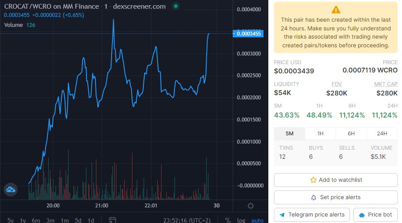Click the Price bot button
402x223 pixels.
pyautogui.click(x=376, y=215)
